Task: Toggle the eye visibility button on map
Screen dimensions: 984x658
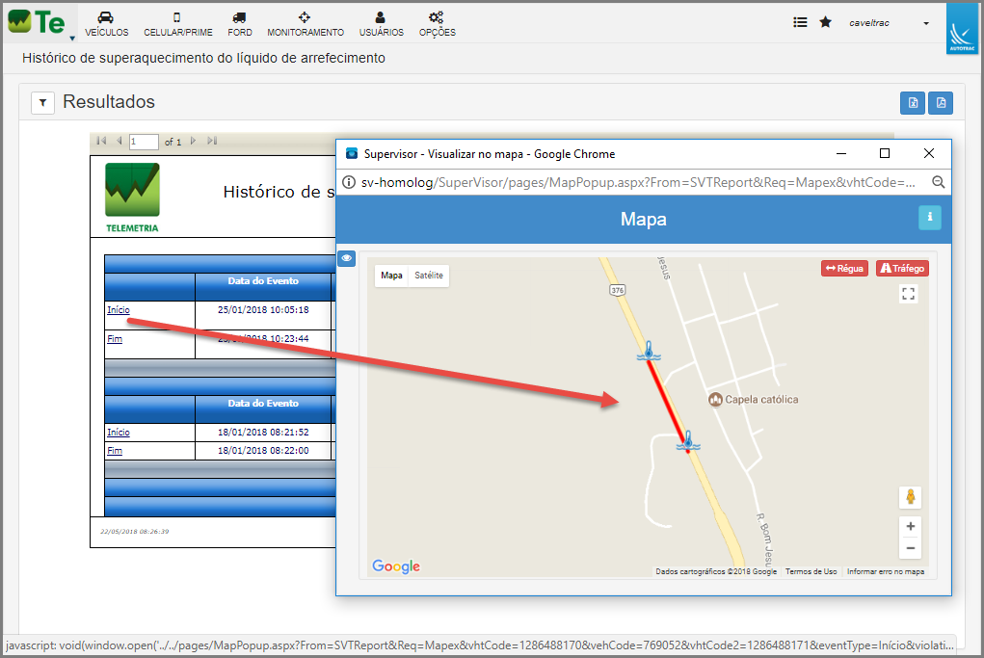Action: (x=346, y=258)
